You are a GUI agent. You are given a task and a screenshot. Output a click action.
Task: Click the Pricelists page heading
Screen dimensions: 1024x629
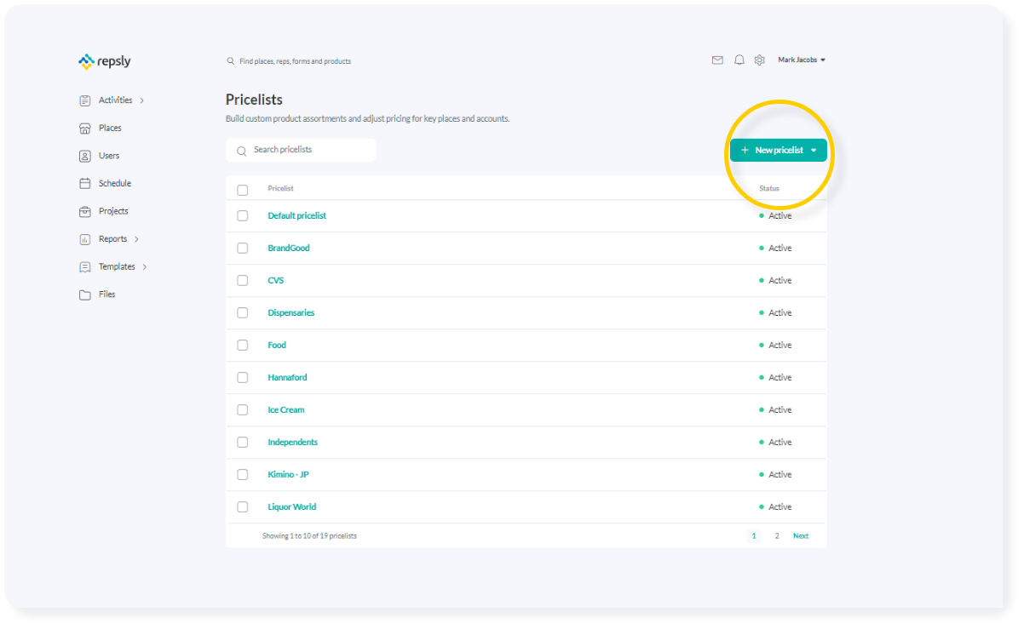click(x=254, y=100)
